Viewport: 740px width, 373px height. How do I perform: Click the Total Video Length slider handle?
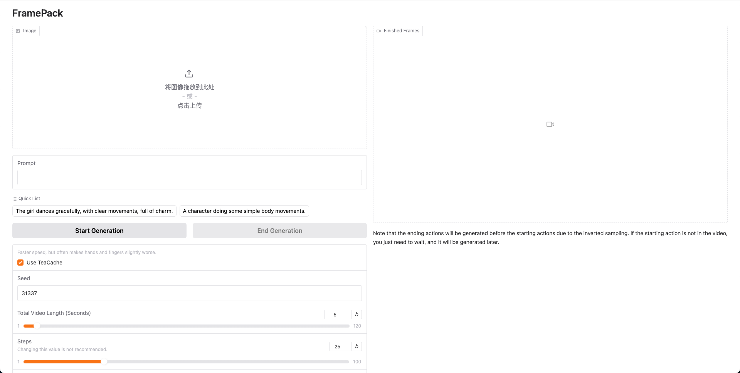tap(37, 326)
